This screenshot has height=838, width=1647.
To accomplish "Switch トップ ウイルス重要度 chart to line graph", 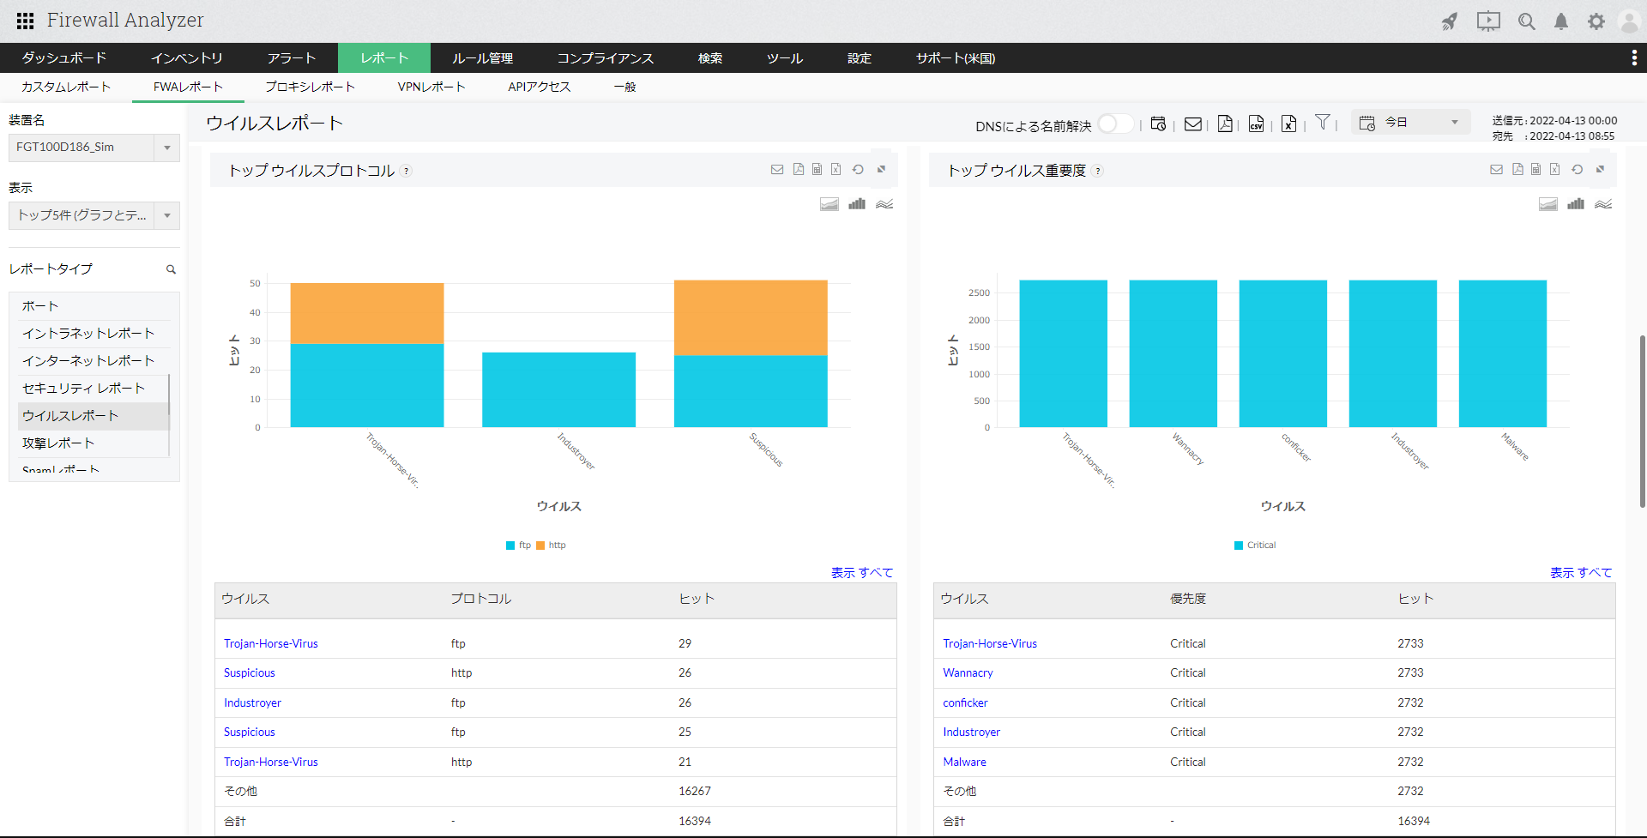I will point(1603,204).
